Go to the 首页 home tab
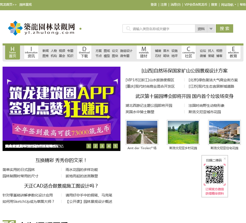 [13, 52]
